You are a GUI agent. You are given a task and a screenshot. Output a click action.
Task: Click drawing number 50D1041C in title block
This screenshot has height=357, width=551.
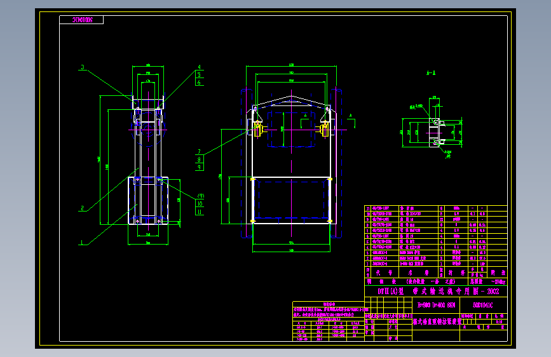(x=483, y=305)
